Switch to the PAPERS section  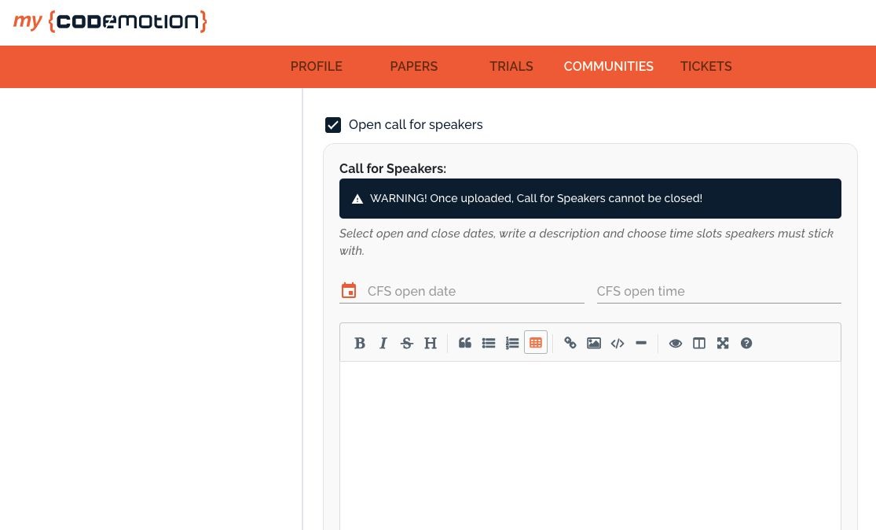(x=414, y=66)
